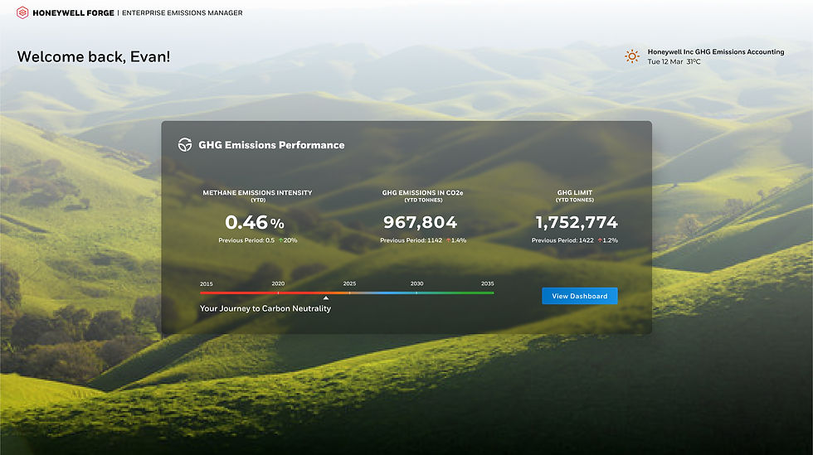Click Previous Period: 1142 text
Viewport: 813px width, 455px height.
point(411,240)
